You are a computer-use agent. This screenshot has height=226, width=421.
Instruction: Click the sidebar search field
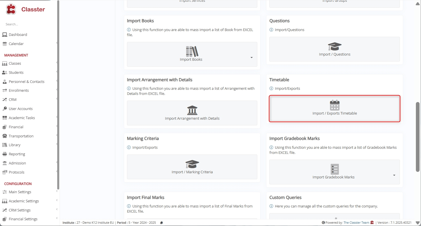[x=28, y=24]
